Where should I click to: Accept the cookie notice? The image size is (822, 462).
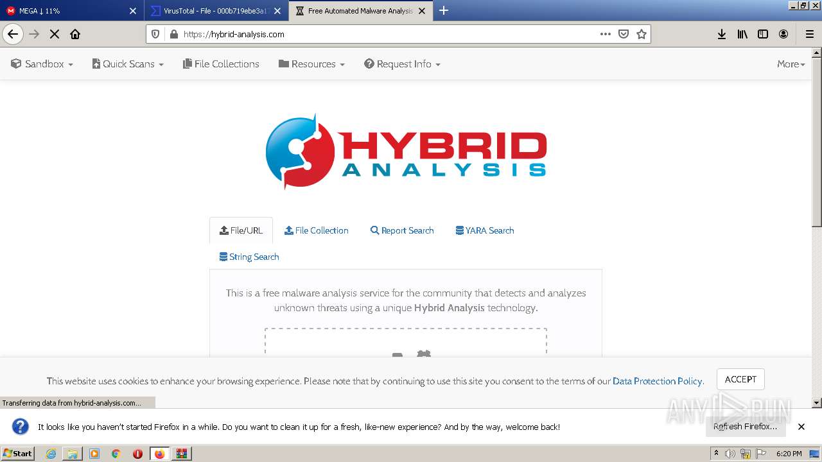pos(740,379)
